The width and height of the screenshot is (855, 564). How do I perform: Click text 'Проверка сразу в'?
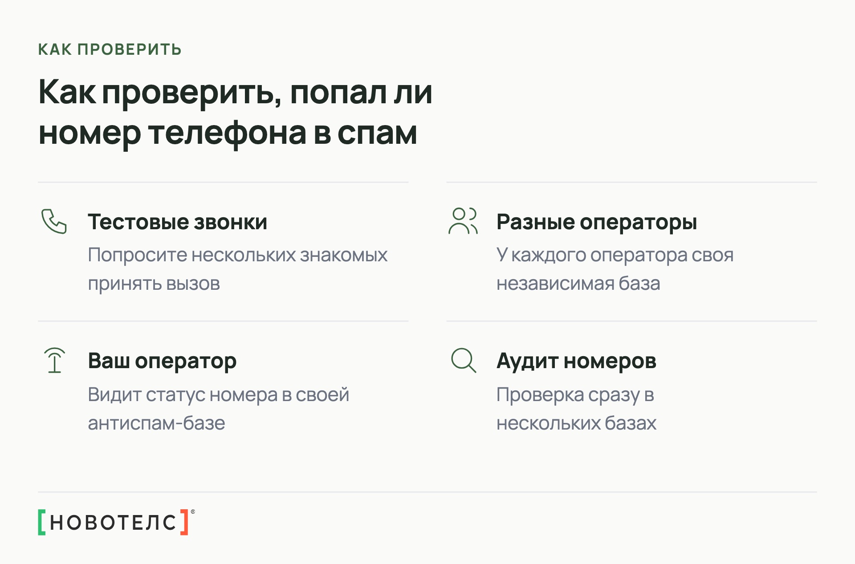pyautogui.click(x=575, y=395)
